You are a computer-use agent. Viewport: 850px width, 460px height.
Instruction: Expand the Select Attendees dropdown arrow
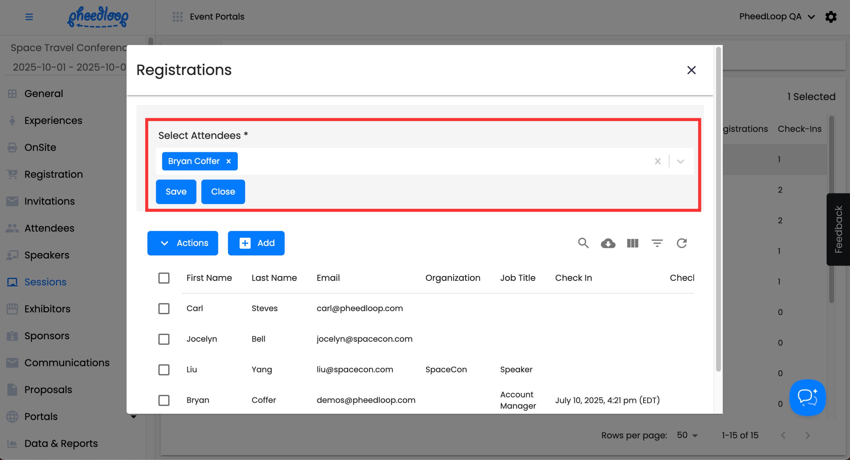pos(680,161)
